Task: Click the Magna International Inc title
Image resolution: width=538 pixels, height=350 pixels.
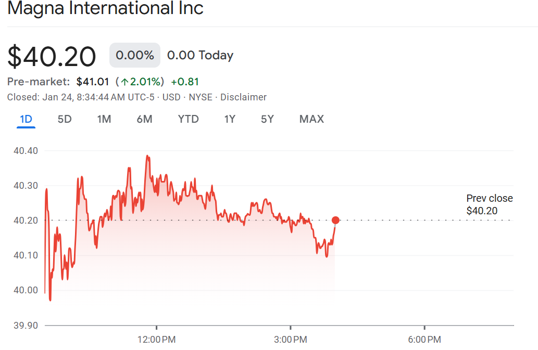Action: (x=105, y=9)
